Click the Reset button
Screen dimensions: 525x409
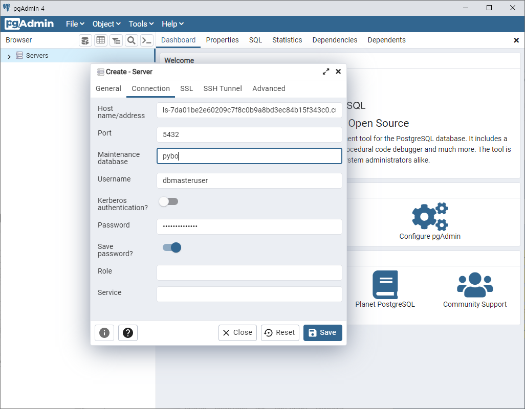[x=280, y=333]
